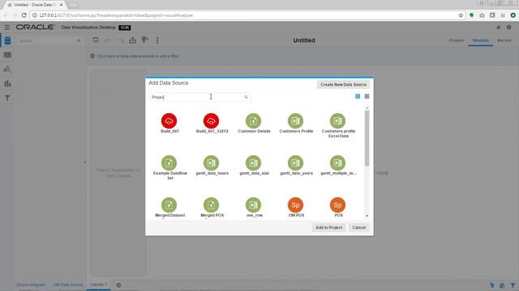This screenshot has width=519, height=291.
Task: Open the Analytics sidebar panel
Action: pos(7,70)
